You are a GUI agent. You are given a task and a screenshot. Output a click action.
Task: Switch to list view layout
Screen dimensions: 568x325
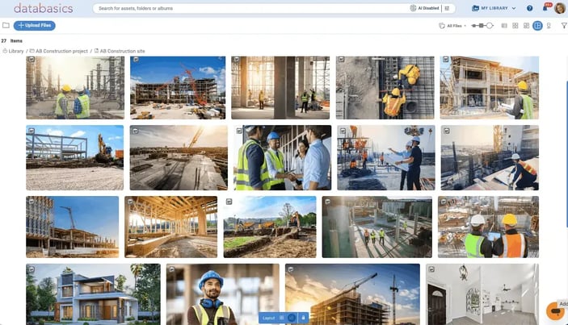click(504, 26)
